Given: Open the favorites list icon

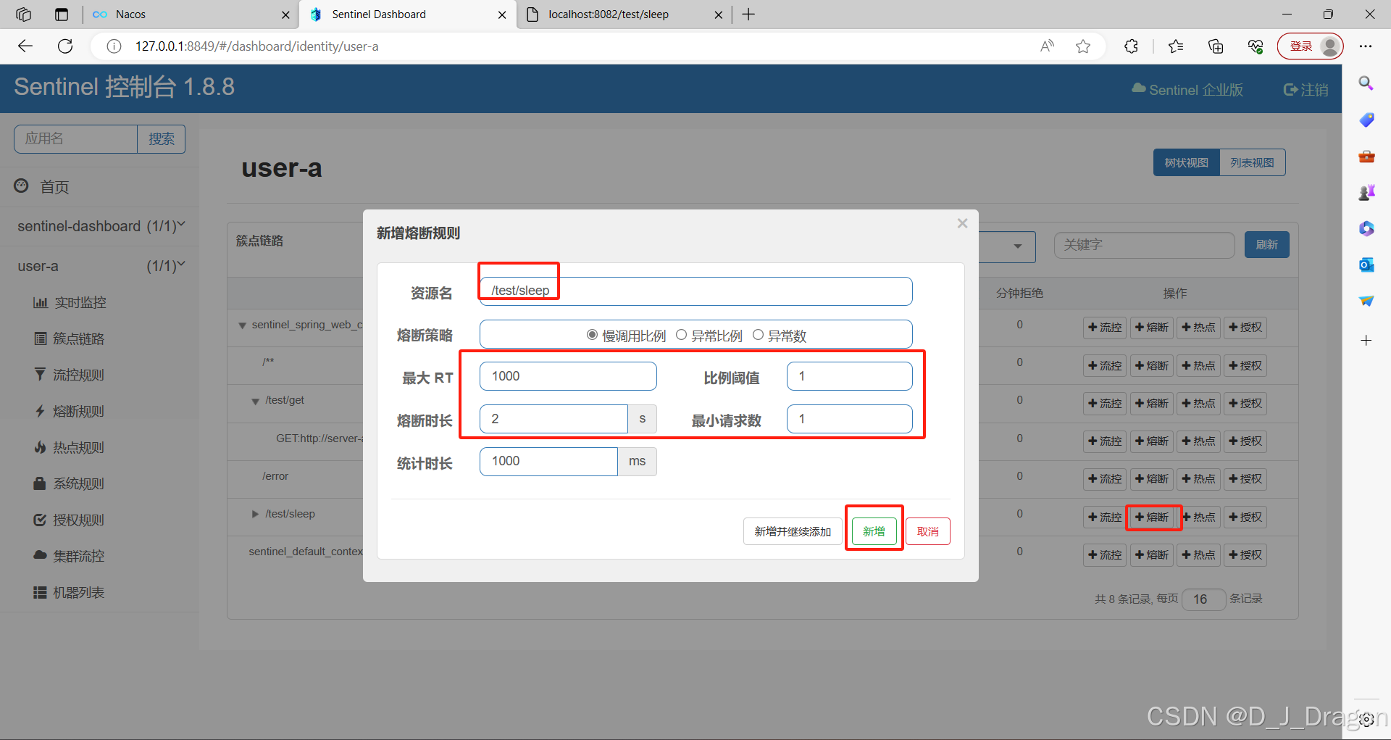Looking at the screenshot, I should [1175, 46].
